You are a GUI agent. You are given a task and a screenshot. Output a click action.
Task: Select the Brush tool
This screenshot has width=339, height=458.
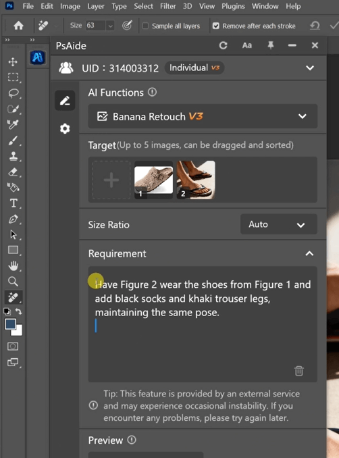pos(13,141)
